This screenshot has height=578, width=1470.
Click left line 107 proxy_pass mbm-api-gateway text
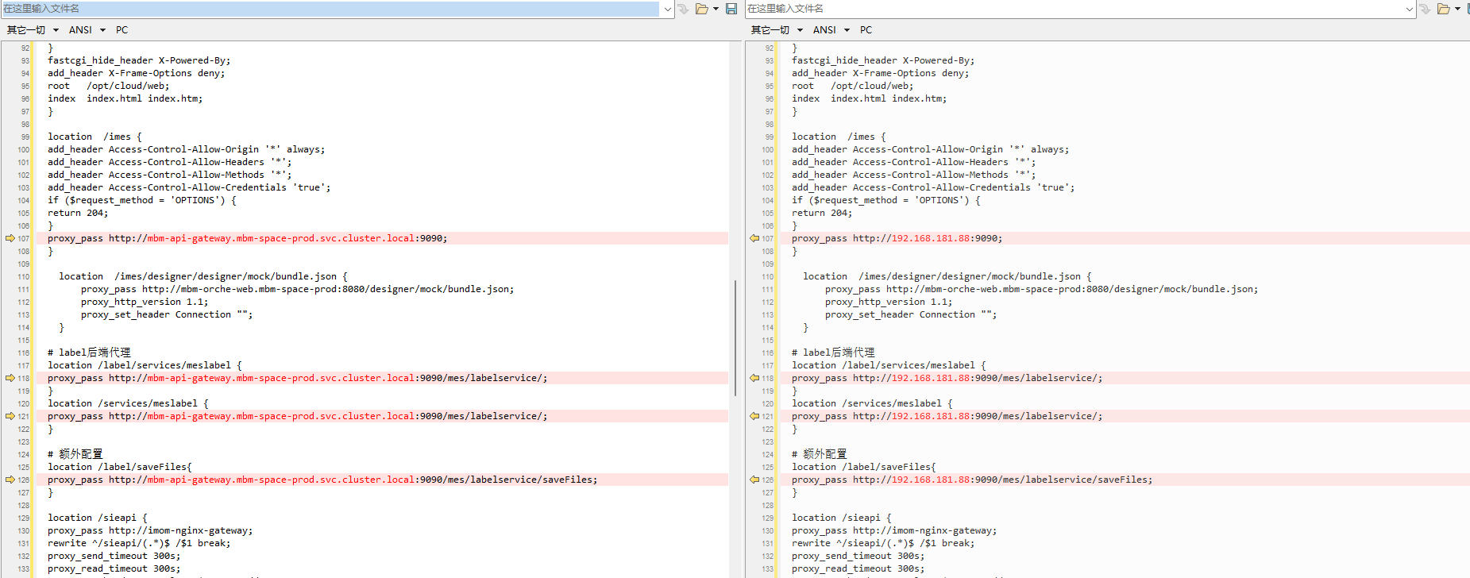pyautogui.click(x=247, y=238)
